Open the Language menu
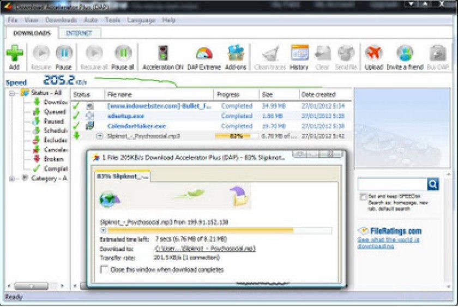Screen dimensions: 458x307 pyautogui.click(x=141, y=20)
